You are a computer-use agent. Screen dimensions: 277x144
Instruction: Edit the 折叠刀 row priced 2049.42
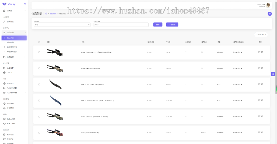coord(259,84)
